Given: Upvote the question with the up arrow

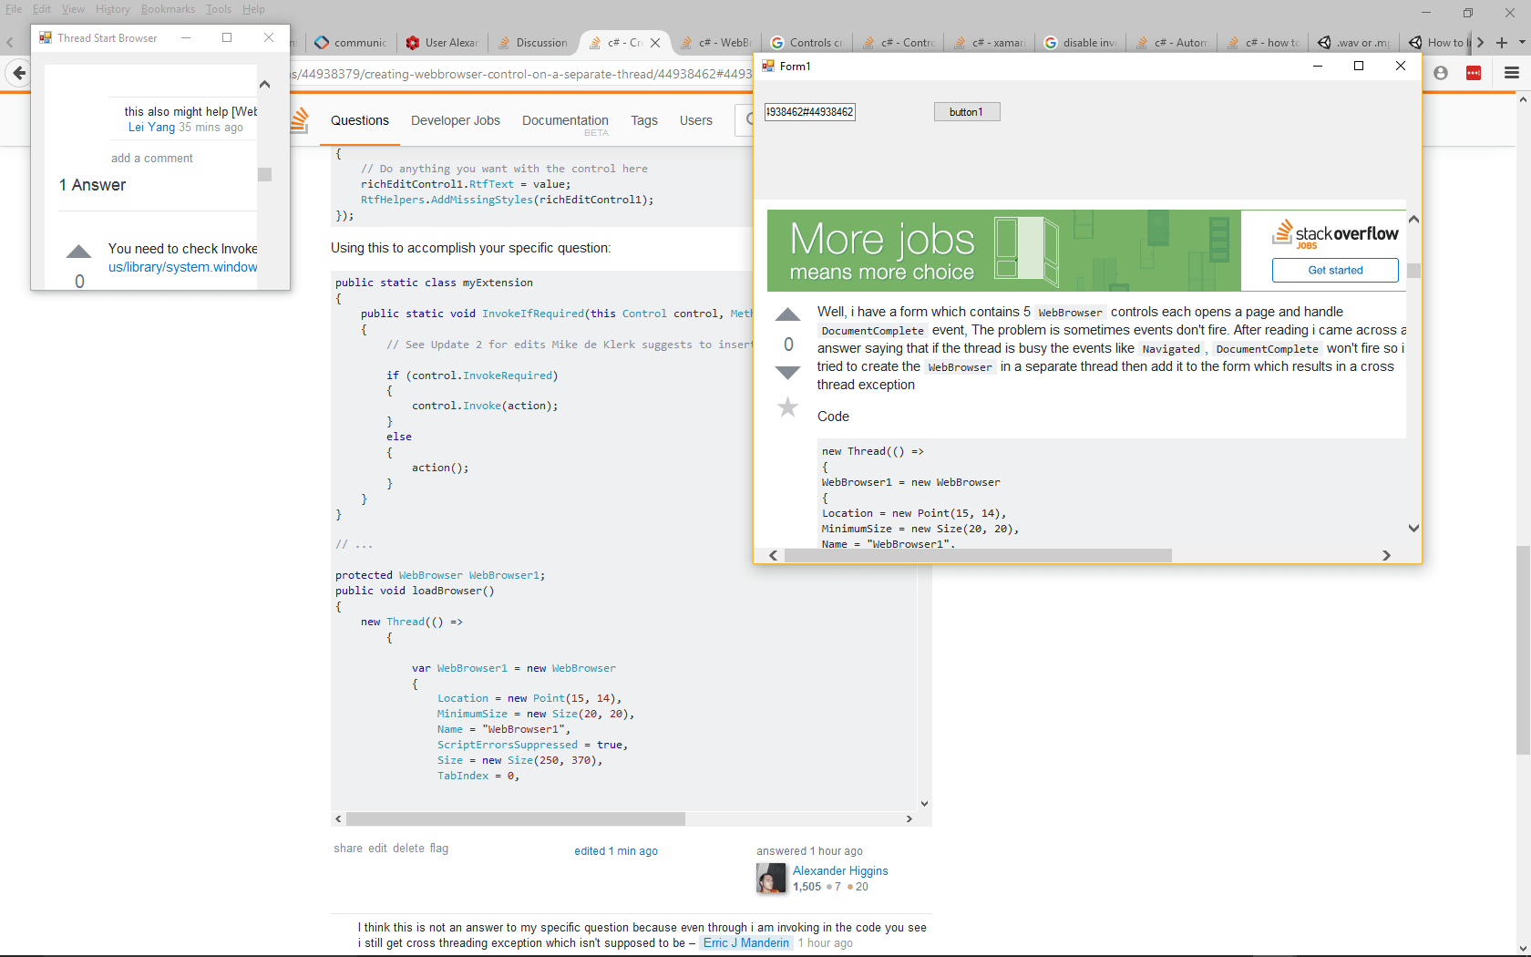Looking at the screenshot, I should [x=787, y=314].
